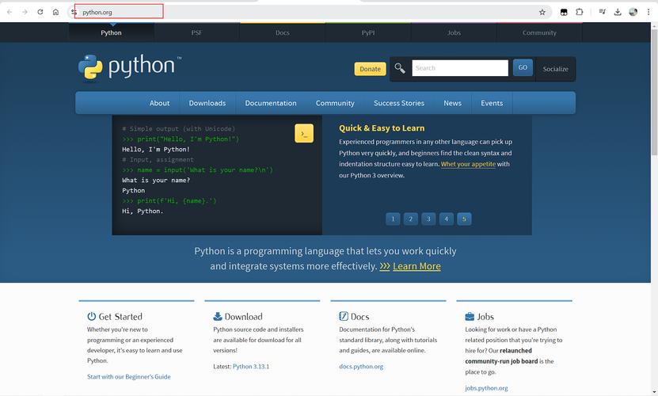
Task: Show slide 2 in the carousel
Action: coord(411,219)
